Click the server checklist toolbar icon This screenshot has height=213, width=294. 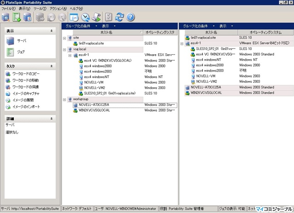coord(27,17)
